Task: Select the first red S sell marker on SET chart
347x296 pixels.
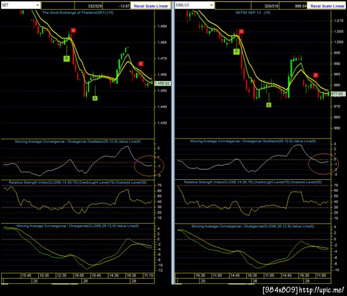Action: click(x=73, y=30)
